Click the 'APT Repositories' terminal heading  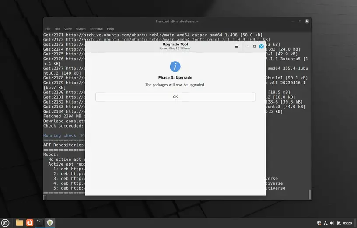click(64, 145)
